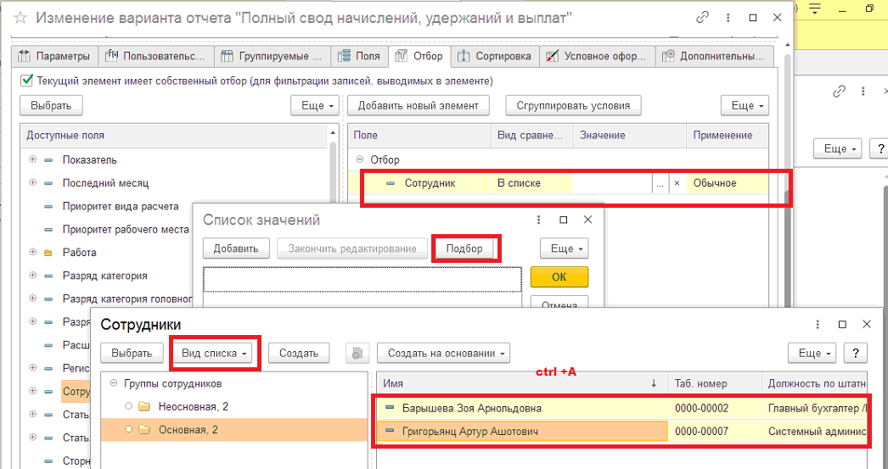Open the Вид списка dropdown
Image resolution: width=888 pixels, height=469 pixels.
(x=215, y=353)
